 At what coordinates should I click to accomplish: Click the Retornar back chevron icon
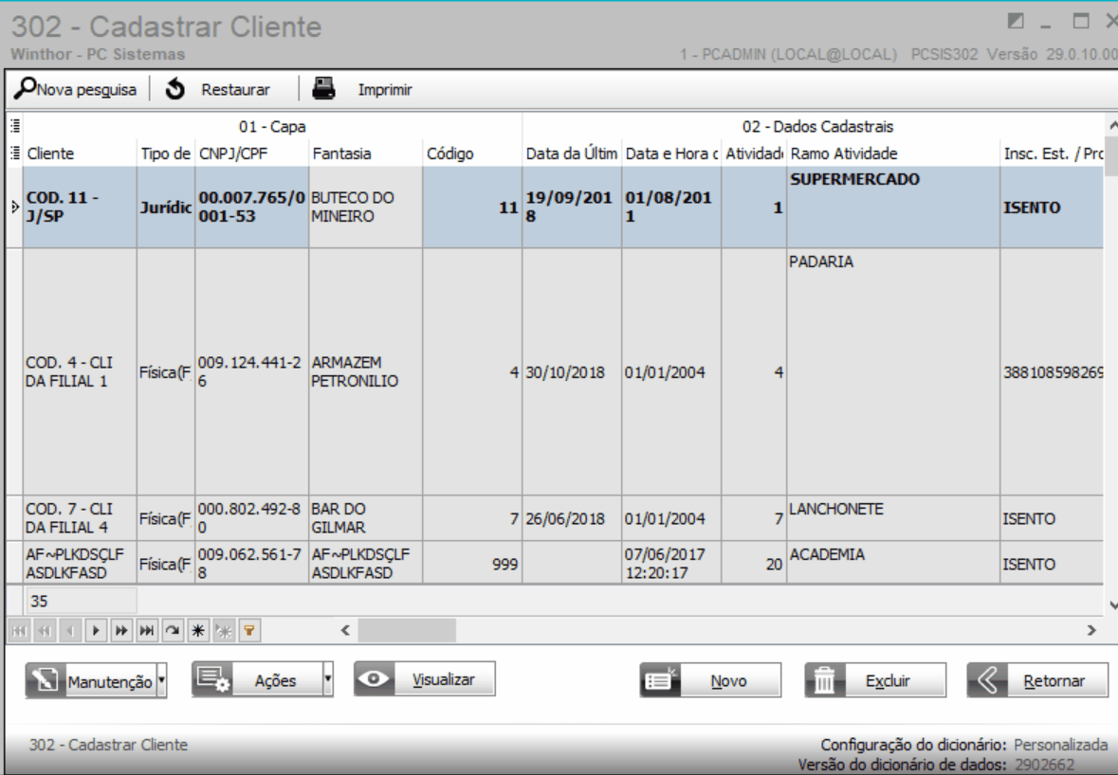tap(987, 680)
